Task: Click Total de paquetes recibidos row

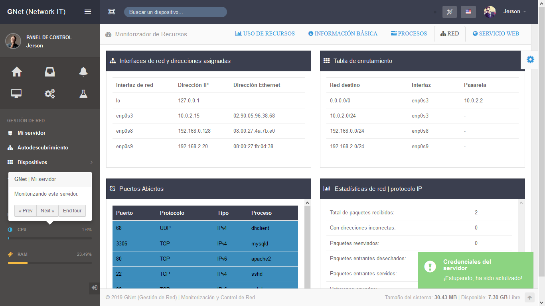Action: click(x=419, y=213)
